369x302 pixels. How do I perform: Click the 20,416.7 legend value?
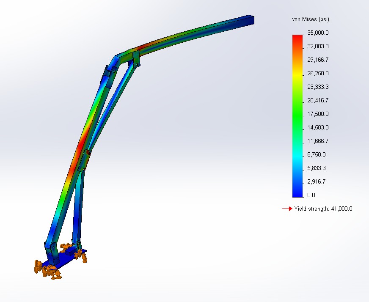[x=318, y=100]
